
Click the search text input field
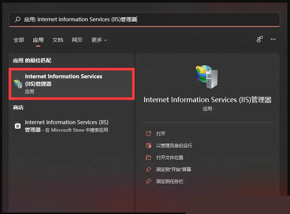point(149,19)
